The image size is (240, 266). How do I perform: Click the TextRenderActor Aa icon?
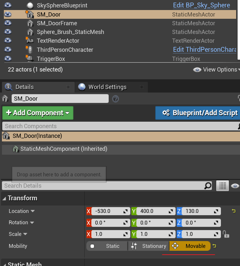pos(29,40)
